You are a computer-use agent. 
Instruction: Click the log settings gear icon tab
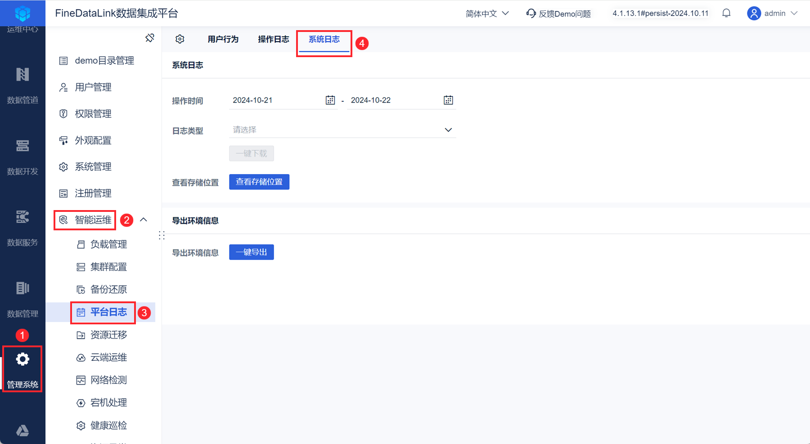(180, 39)
